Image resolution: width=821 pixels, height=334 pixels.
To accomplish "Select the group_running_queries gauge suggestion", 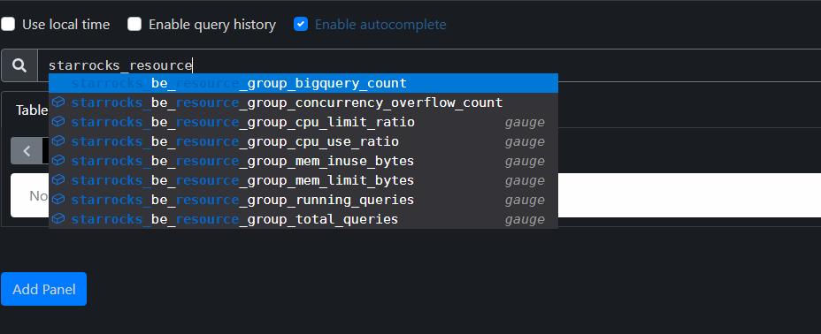I will (x=303, y=200).
